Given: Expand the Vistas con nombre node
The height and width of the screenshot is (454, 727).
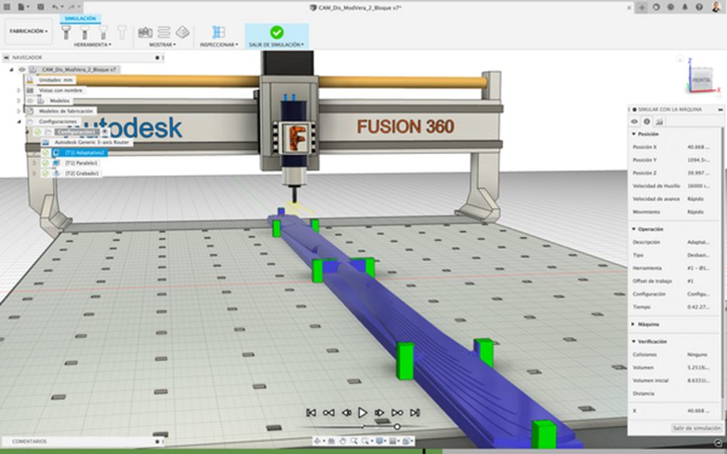Looking at the screenshot, I should 19,91.
